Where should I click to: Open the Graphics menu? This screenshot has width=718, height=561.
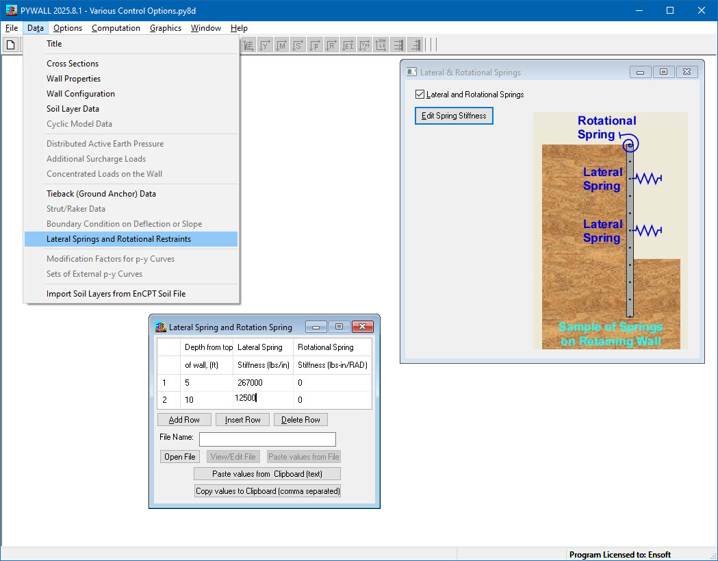tap(165, 28)
